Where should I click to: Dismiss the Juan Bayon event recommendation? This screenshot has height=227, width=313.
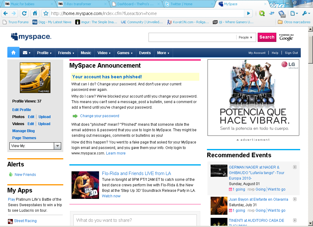point(295,199)
